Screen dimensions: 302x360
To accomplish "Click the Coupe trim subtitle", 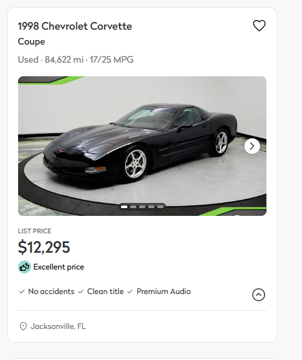I will [32, 42].
